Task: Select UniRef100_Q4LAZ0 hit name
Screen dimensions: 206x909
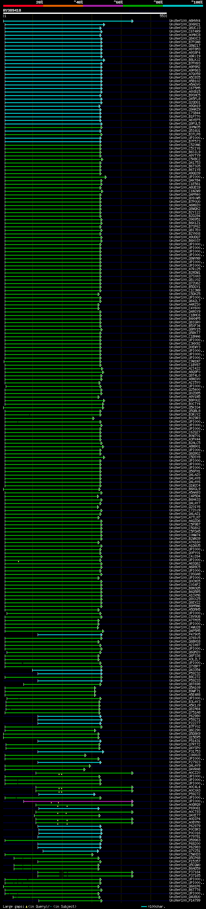Action: click(x=185, y=475)
